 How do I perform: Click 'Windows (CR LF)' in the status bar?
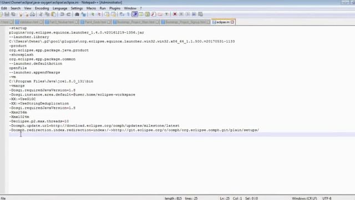click(305, 198)
